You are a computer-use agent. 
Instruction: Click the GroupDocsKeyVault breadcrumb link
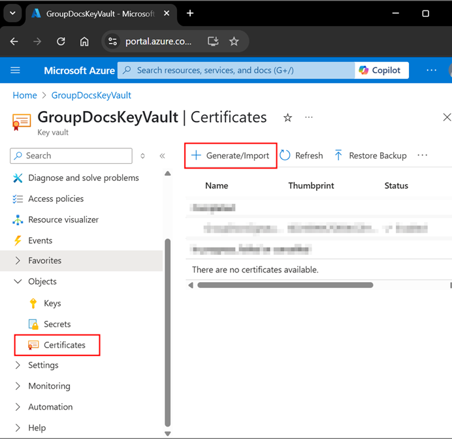tap(91, 95)
